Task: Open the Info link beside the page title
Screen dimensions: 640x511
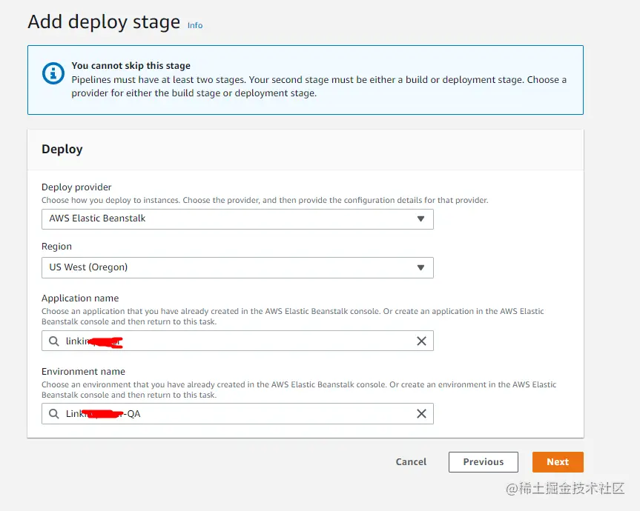Action: [195, 25]
